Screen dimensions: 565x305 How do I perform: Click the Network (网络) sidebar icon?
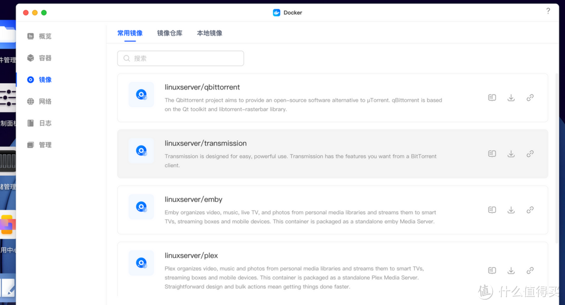click(x=30, y=101)
